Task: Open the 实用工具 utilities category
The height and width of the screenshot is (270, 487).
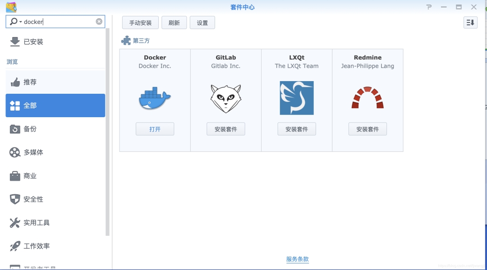Action: point(55,223)
